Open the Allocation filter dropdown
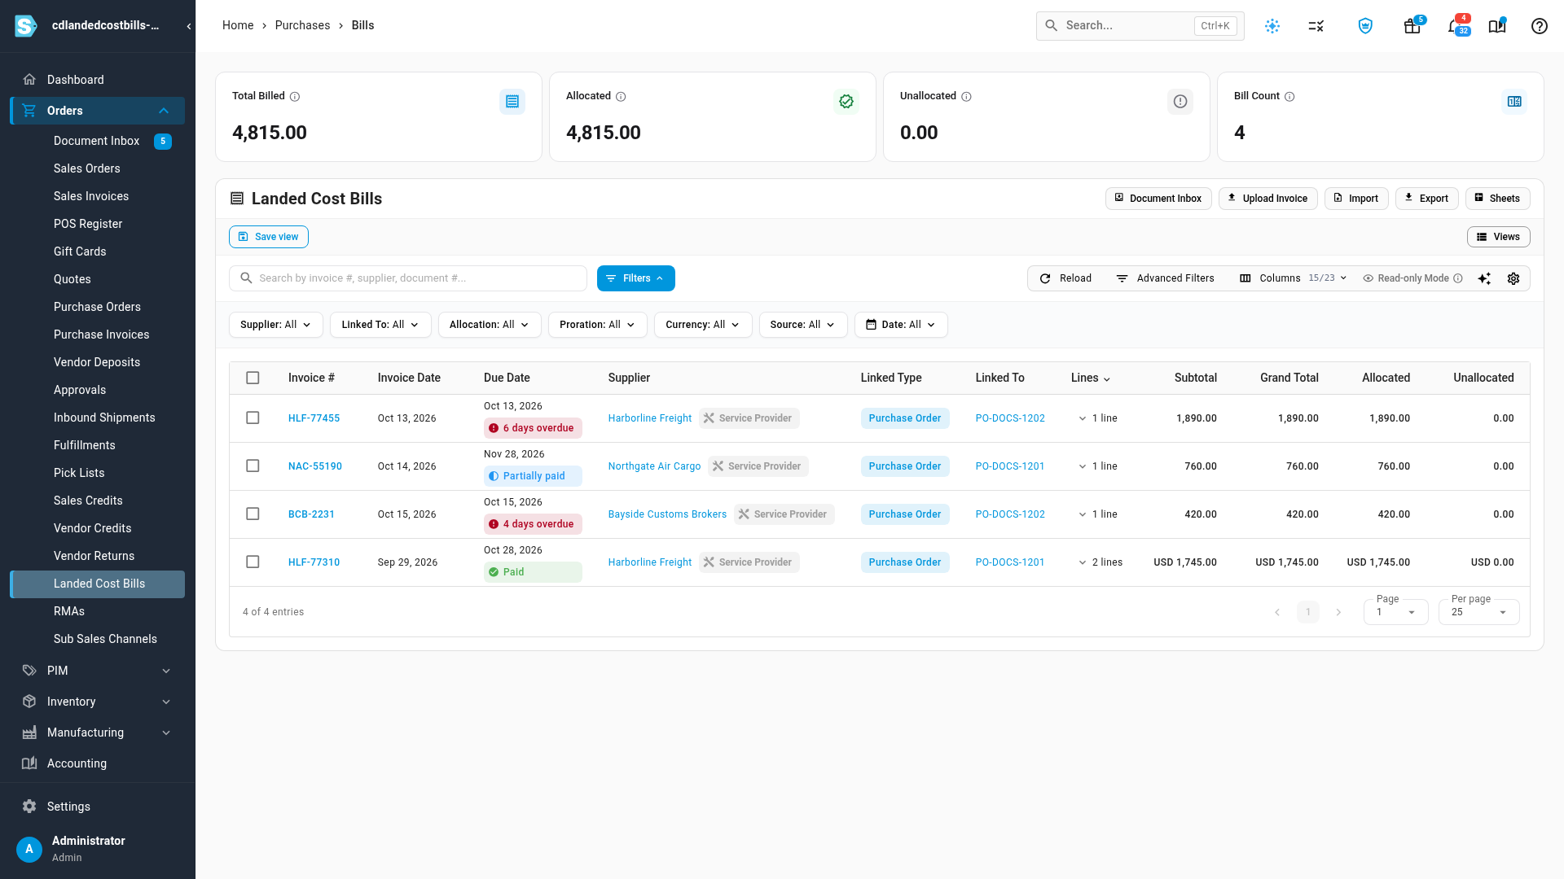1564x879 pixels. click(489, 325)
